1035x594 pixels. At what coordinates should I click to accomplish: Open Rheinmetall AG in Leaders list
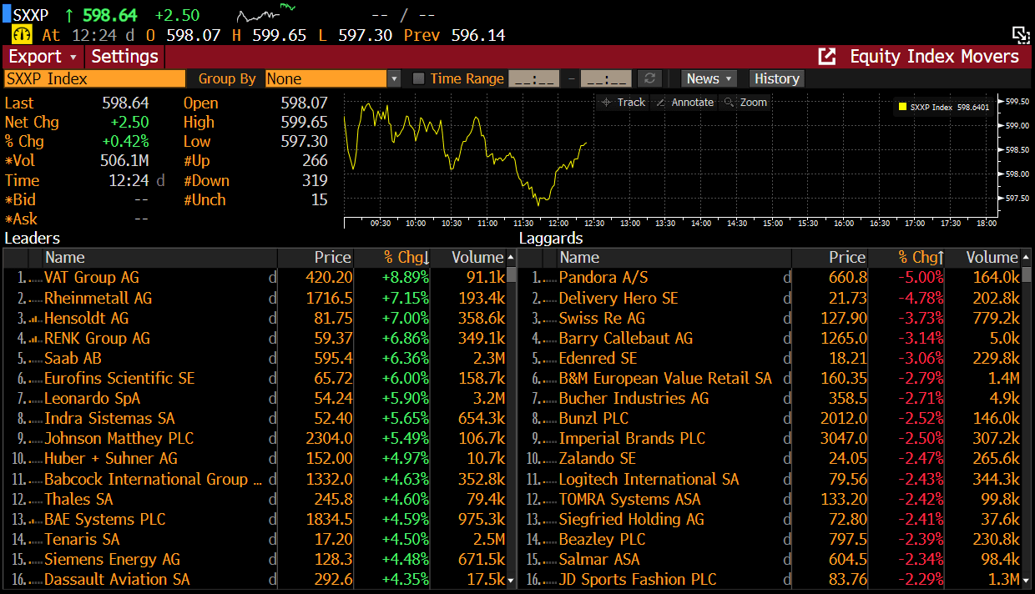(98, 298)
